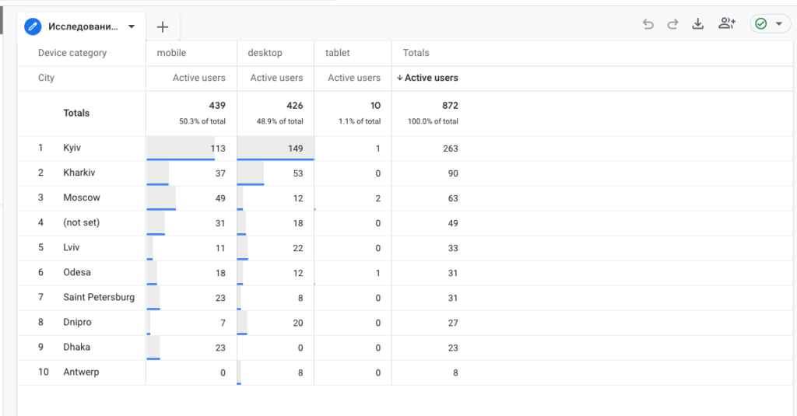Click the Saint Petersburg city cell
The width and height of the screenshot is (797, 416).
(x=99, y=297)
